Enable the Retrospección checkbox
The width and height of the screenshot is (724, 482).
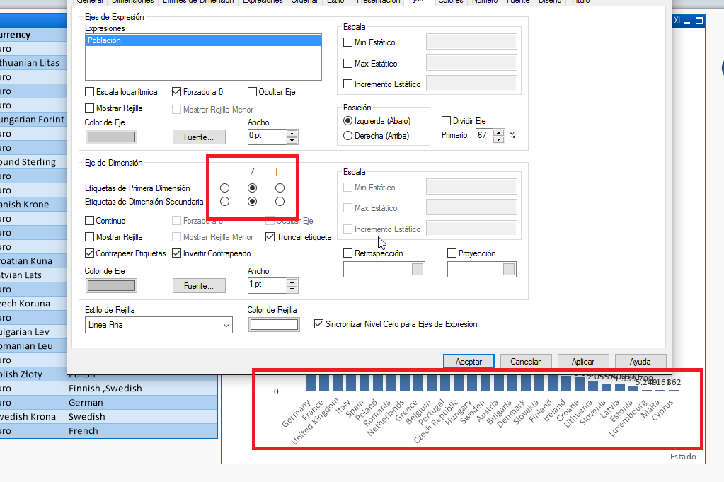coord(348,253)
